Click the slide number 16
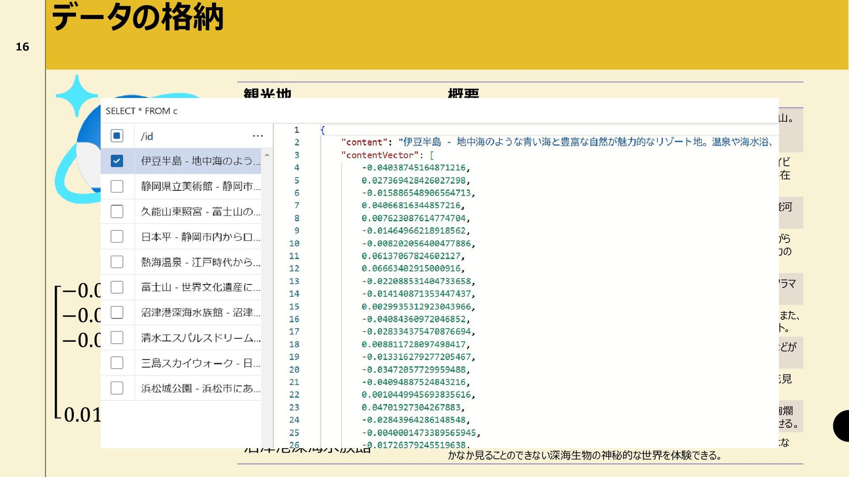849x477 pixels. click(23, 47)
